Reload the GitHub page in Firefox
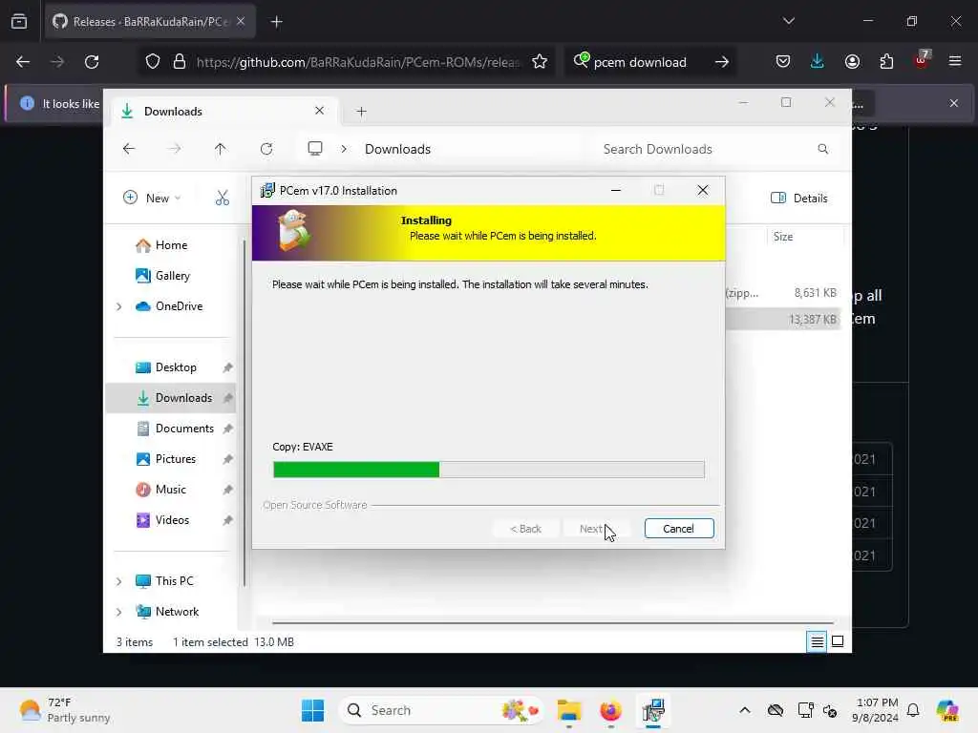978x733 pixels. (x=92, y=62)
